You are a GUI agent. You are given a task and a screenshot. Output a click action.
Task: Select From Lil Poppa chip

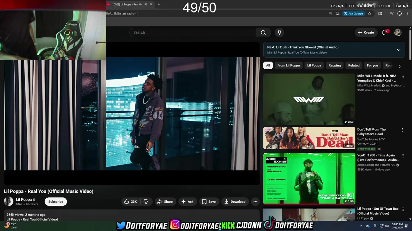click(x=288, y=65)
